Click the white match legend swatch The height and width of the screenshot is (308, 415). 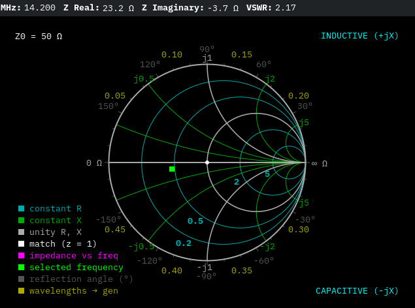click(x=21, y=244)
